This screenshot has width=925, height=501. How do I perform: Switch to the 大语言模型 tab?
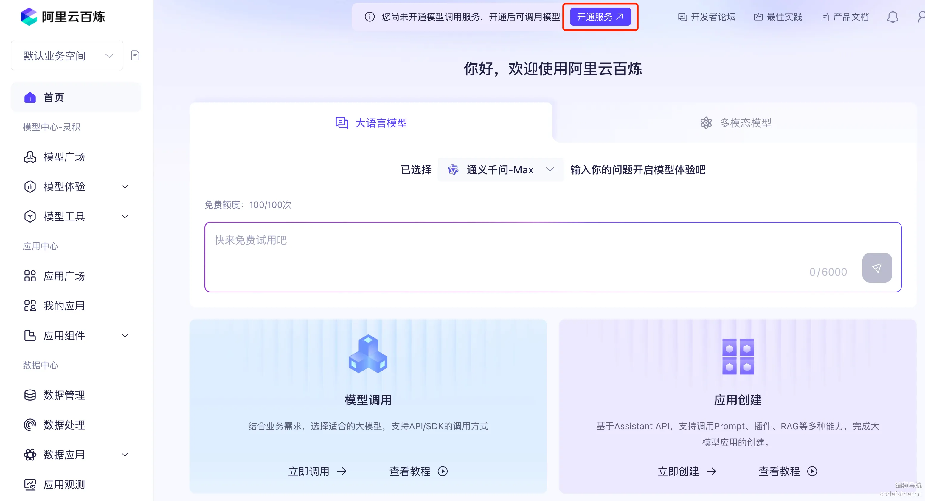(371, 123)
